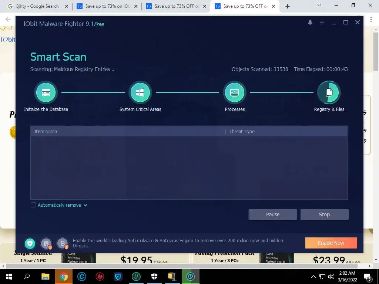Open Chrome's three-dot menu
The width and height of the screenshot is (379, 284).
(x=371, y=19)
